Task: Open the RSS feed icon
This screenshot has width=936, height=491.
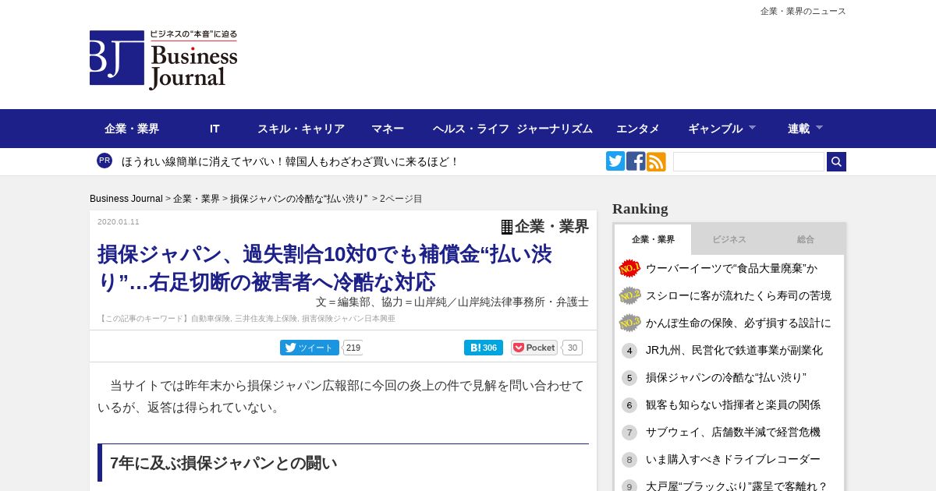Action: [x=656, y=161]
